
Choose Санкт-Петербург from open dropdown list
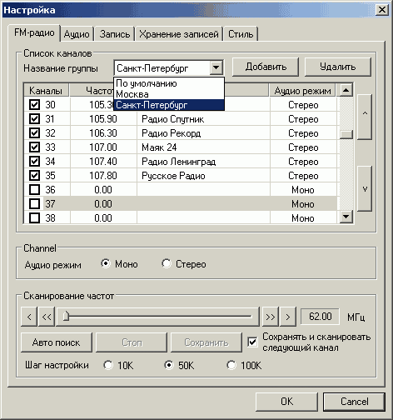(169, 105)
